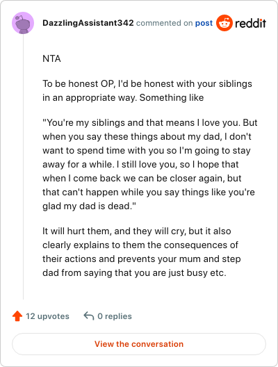
Task: Click the line "away for a while. I still love you"
Action: (140, 164)
